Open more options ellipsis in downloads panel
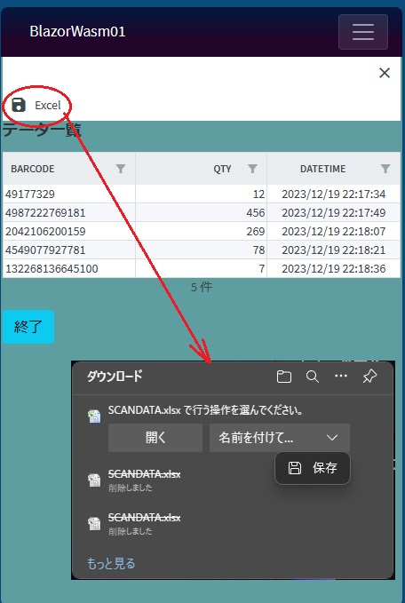Screen dimensions: 405x603 pos(341,377)
